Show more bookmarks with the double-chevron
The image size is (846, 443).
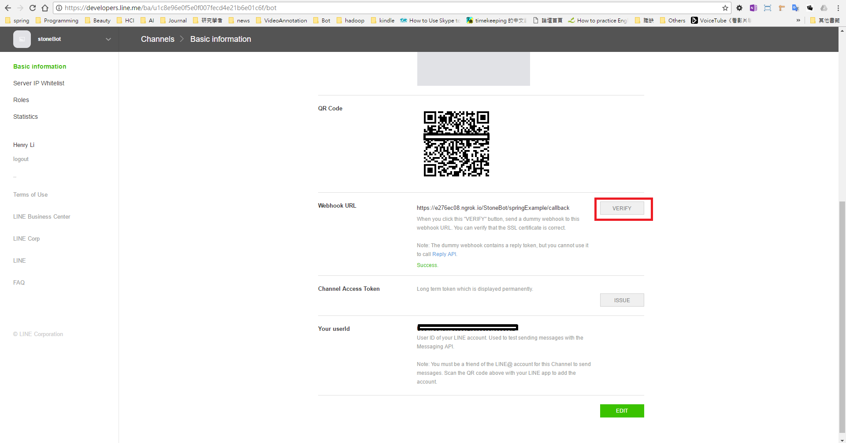click(x=798, y=20)
